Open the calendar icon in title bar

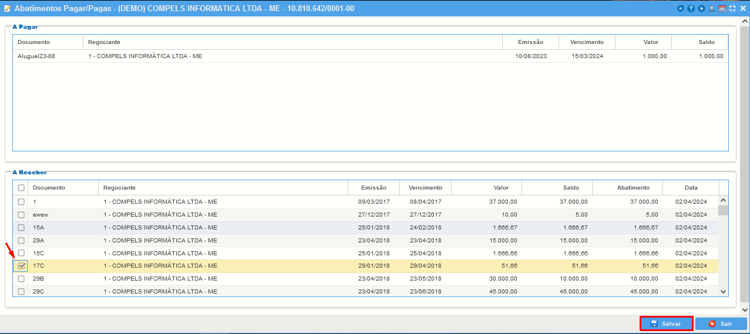722,9
